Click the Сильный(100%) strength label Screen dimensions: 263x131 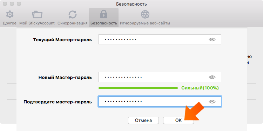[200, 88]
